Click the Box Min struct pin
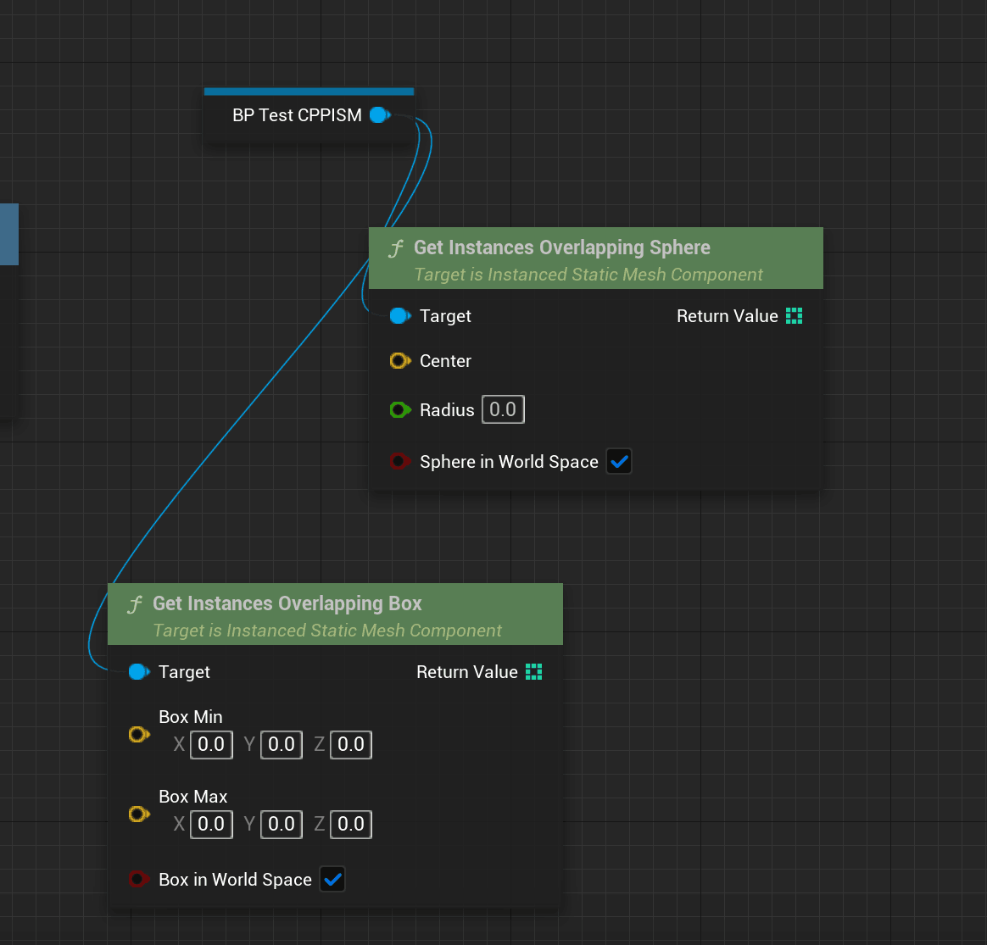This screenshot has height=945, width=987. [x=139, y=735]
